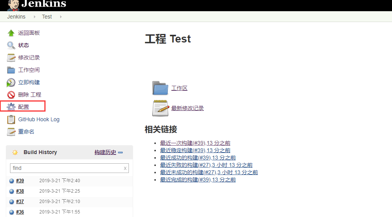This screenshot has height=217, width=392.
Task: Click the notepad icon beside 修改记录
Action: tap(11, 58)
